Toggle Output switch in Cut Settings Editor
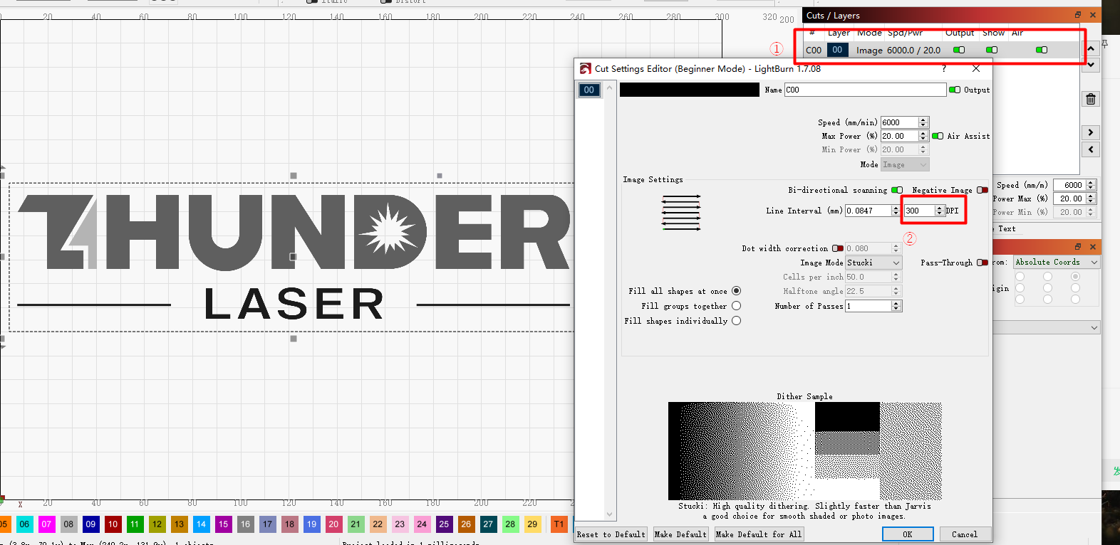The image size is (1120, 545). 955,90
